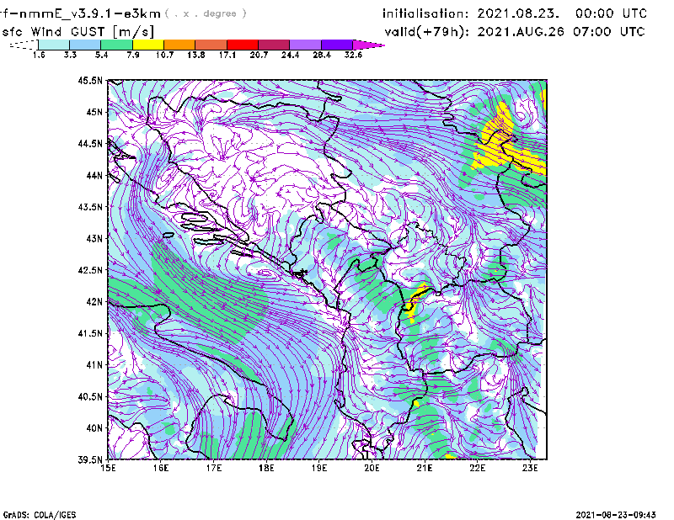Click the '42.5N' latitude label
Screen dimensions: 674x520
pos(90,270)
